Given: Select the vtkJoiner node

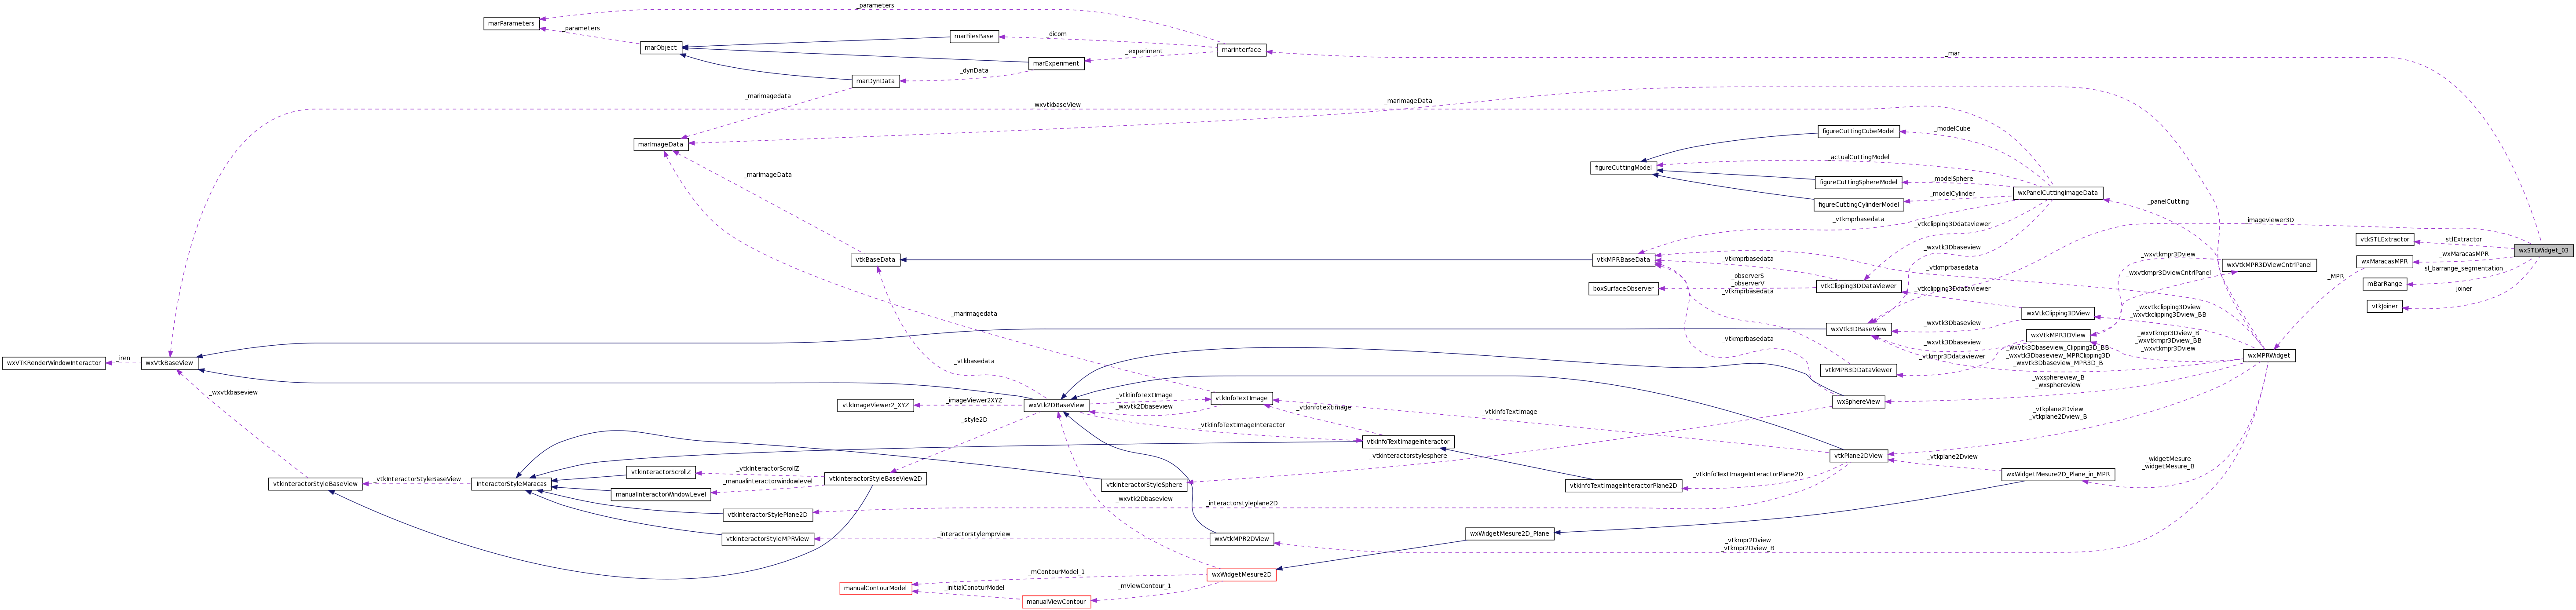Looking at the screenshot, I should [x=2384, y=306].
